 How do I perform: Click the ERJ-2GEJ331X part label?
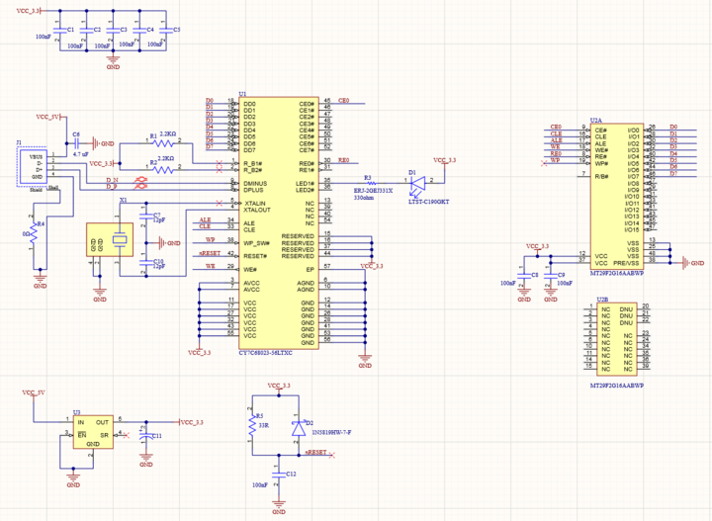click(x=373, y=191)
